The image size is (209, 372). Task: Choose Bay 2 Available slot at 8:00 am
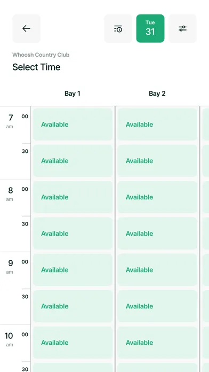click(x=157, y=197)
